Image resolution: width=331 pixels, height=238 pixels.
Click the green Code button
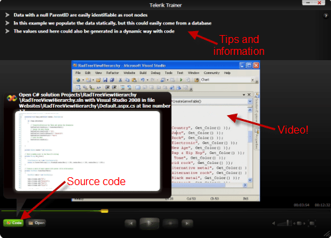(13, 223)
